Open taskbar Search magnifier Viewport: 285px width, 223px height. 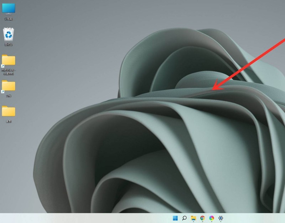tap(185, 218)
